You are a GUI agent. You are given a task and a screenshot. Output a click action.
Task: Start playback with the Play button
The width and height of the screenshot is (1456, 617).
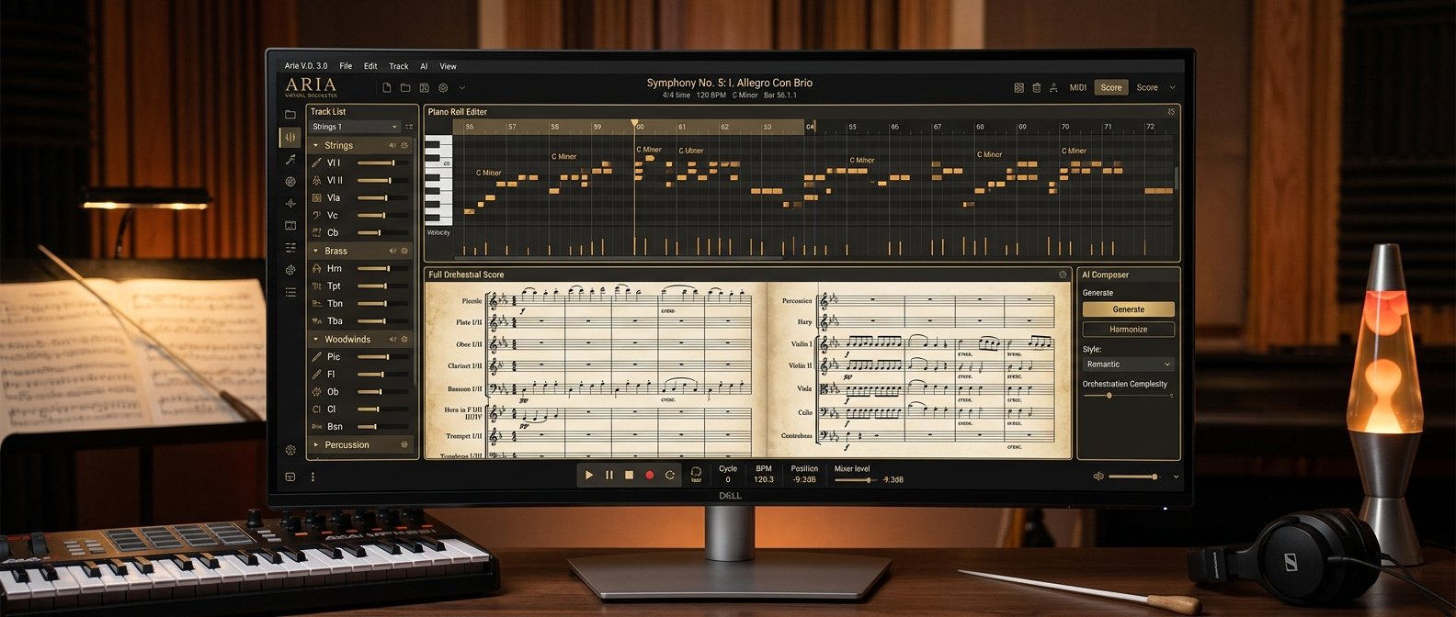588,475
